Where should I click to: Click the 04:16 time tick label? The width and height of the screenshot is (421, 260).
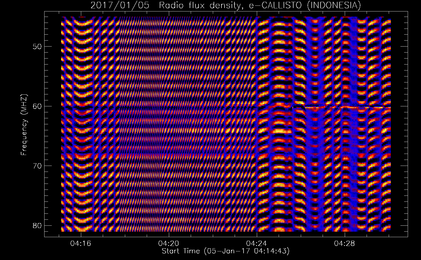[x=81, y=244]
